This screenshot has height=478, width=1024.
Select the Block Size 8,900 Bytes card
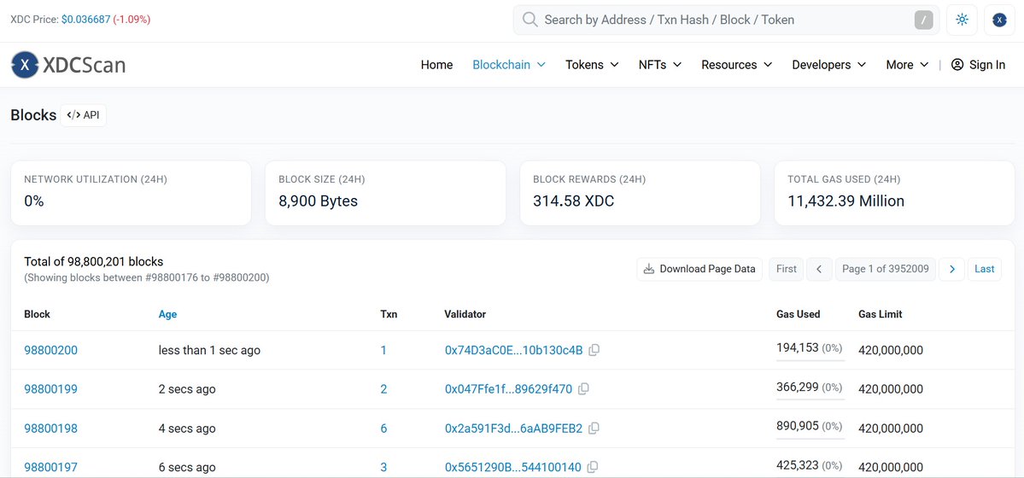pyautogui.click(x=385, y=193)
